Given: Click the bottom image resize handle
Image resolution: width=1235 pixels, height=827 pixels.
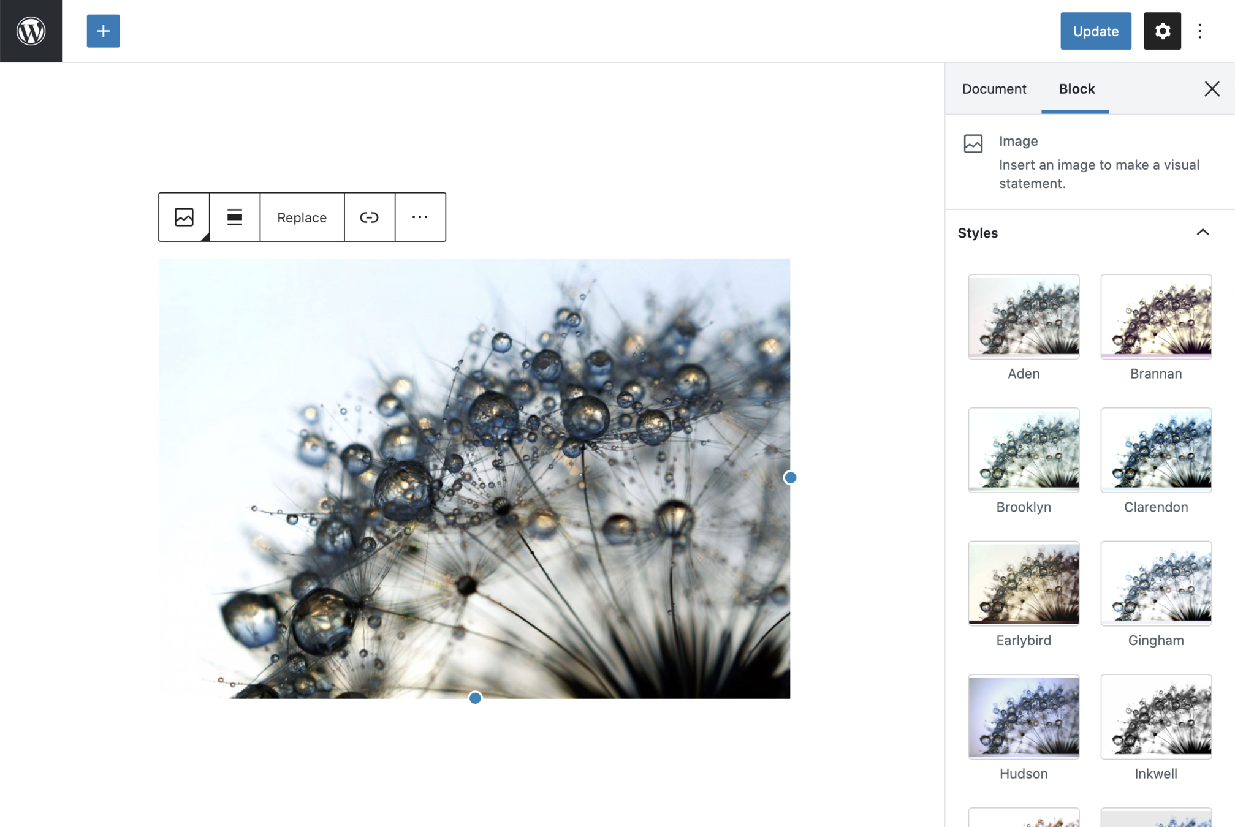Looking at the screenshot, I should (475, 698).
